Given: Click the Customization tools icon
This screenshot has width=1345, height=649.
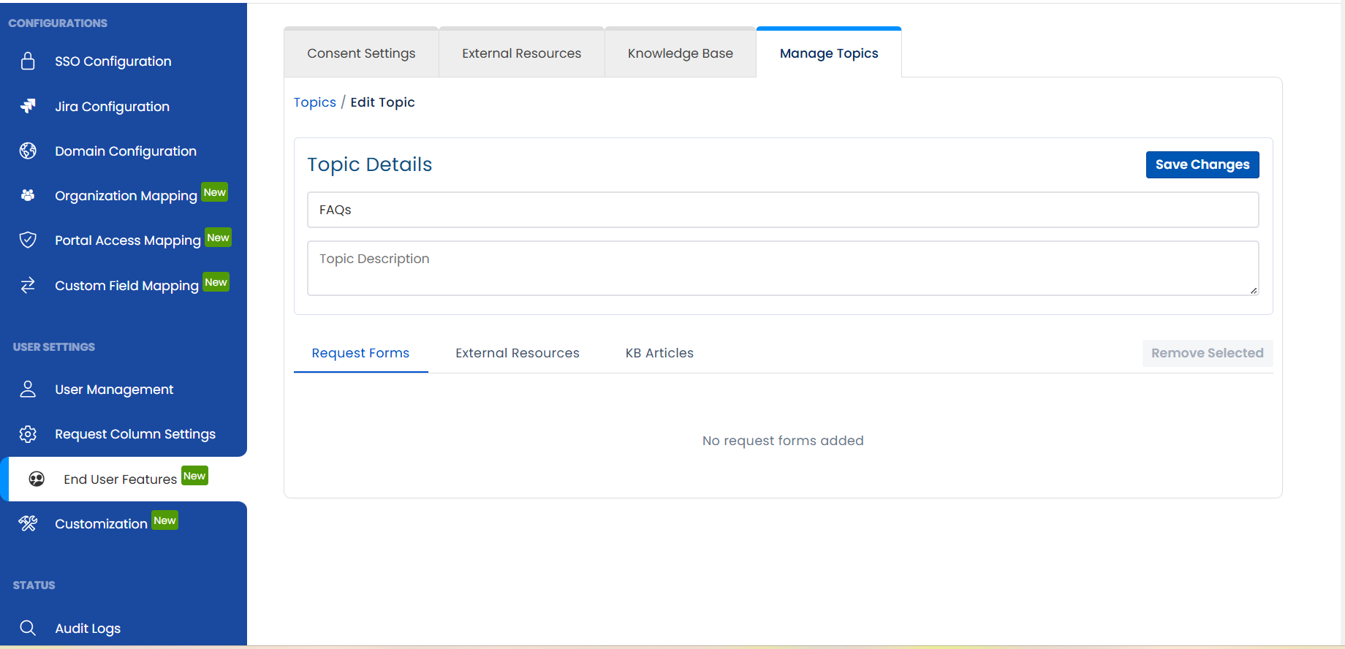Looking at the screenshot, I should tap(28, 523).
